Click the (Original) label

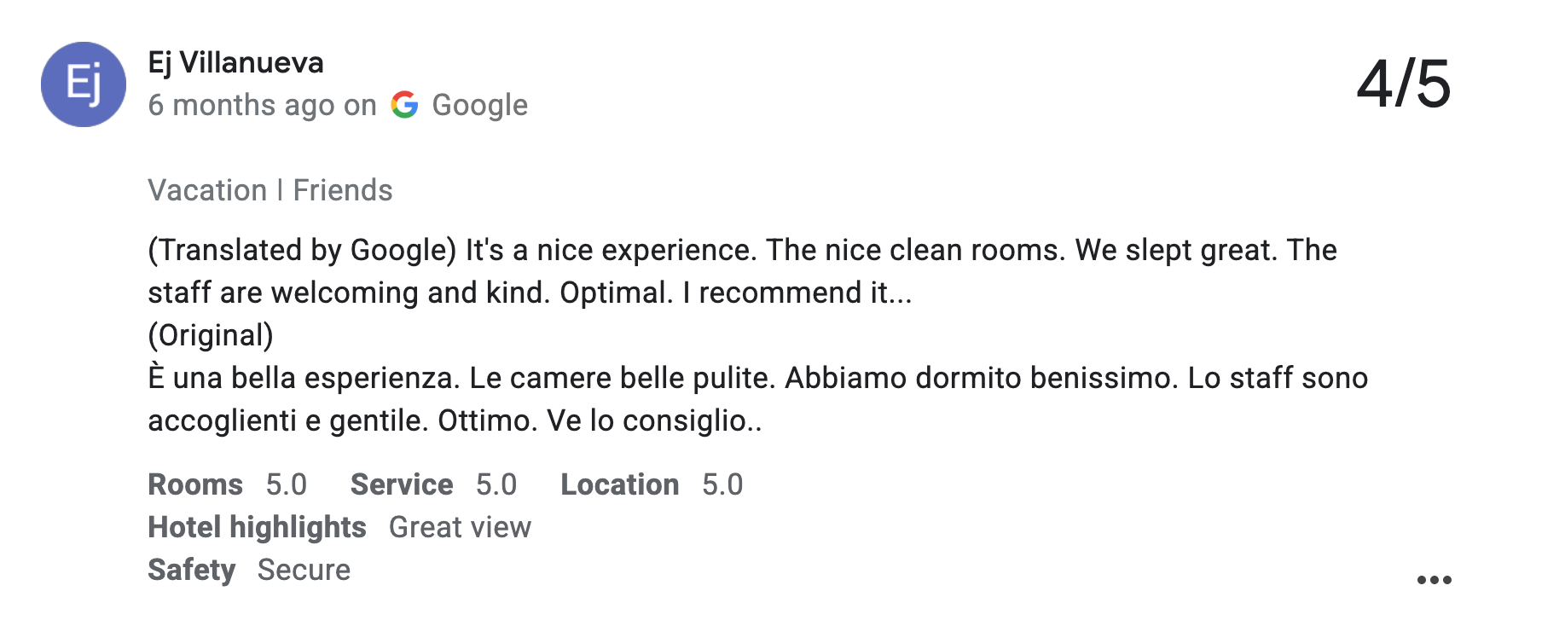211,335
